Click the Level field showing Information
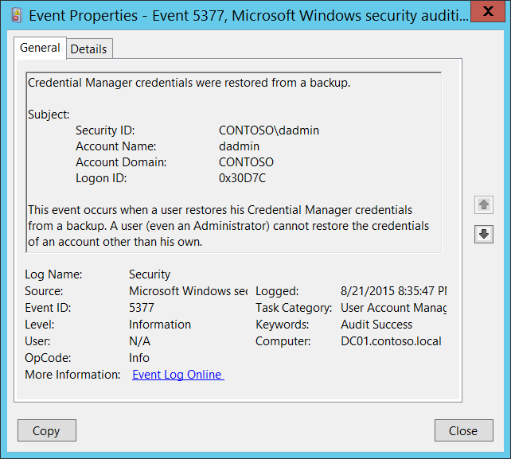This screenshot has height=459, width=511. (x=160, y=325)
